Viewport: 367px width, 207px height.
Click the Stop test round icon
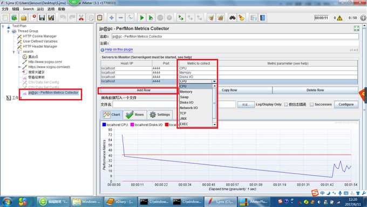160,18
